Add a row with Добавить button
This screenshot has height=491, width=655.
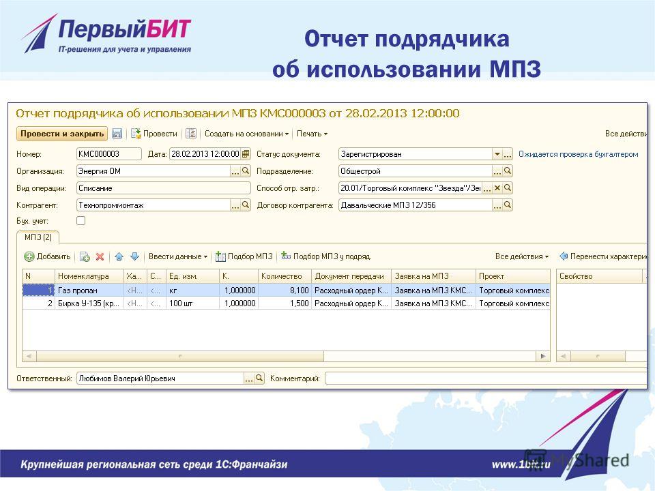pyautogui.click(x=47, y=256)
